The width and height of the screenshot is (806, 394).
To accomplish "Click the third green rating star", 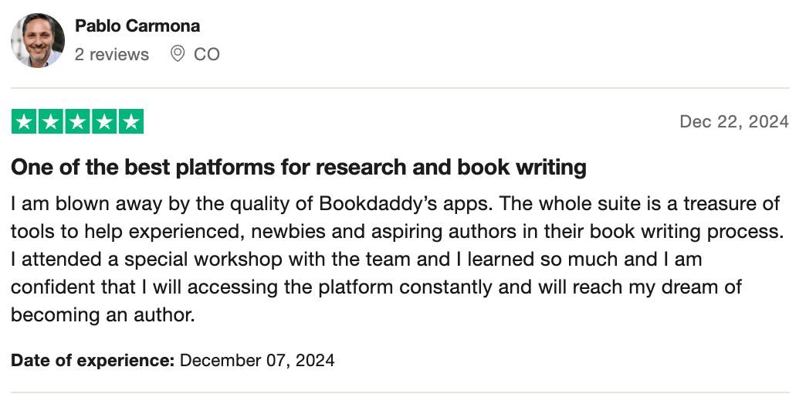I will 78,121.
